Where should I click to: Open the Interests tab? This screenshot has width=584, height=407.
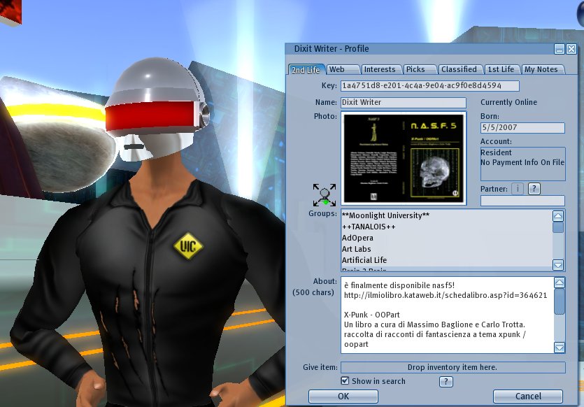pyautogui.click(x=381, y=69)
